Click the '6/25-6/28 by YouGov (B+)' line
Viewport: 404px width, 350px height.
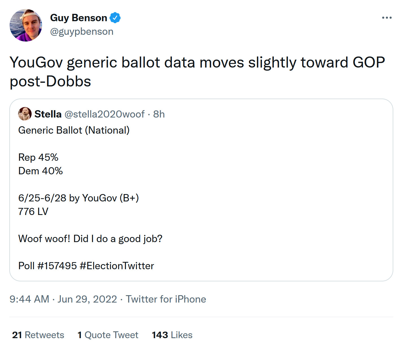[78, 198]
